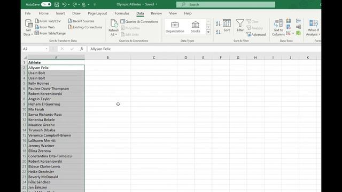This screenshot has height=192, width=342.
Task: Click the Data Validation icon
Action: pos(289,33)
